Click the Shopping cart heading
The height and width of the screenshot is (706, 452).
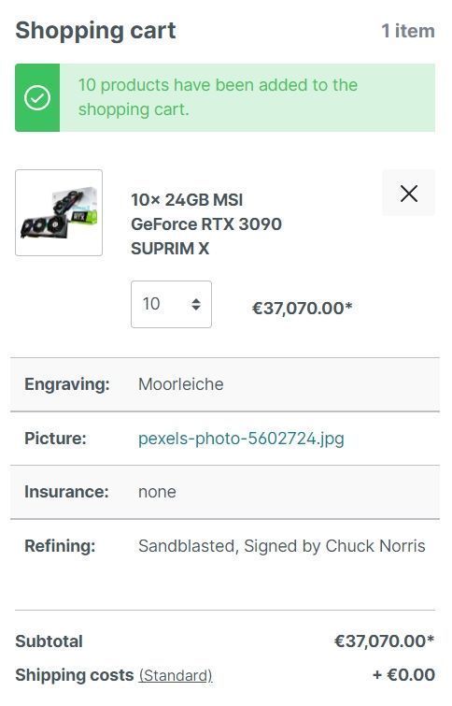point(95,31)
